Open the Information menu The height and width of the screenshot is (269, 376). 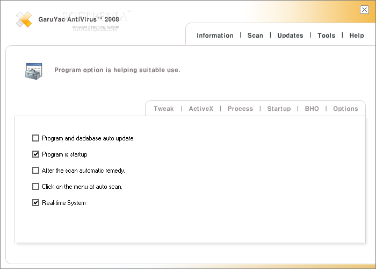coord(215,36)
